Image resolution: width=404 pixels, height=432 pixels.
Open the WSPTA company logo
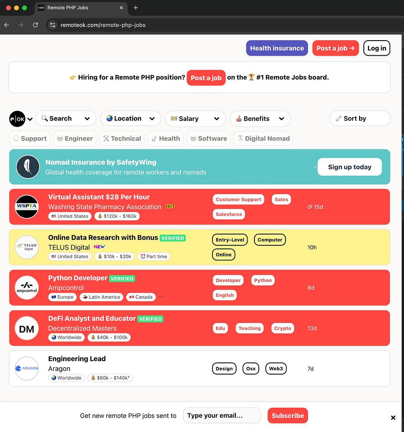point(27,206)
